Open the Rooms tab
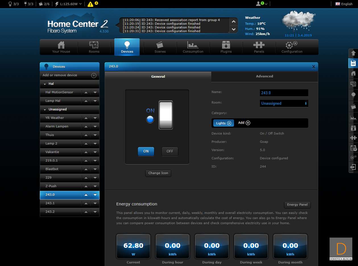Viewport: 358px width, 266px height. point(94,47)
